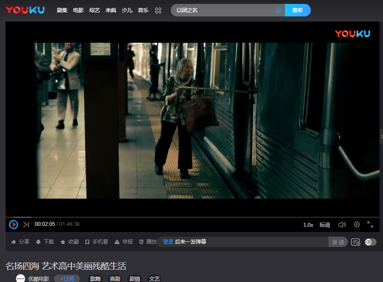The width and height of the screenshot is (383, 282).
Task: Mute the player volume speaker icon
Action: tap(342, 225)
